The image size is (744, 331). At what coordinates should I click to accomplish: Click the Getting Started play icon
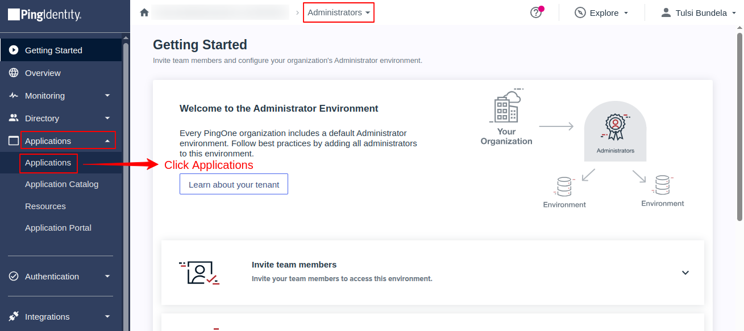pyautogui.click(x=14, y=50)
